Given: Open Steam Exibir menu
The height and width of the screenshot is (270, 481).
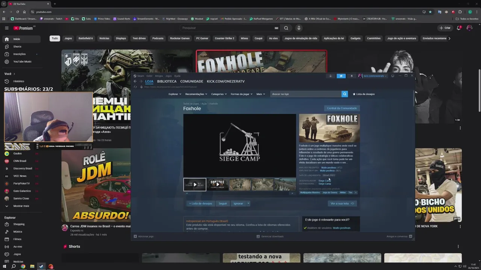Looking at the screenshot, I should click(149, 76).
